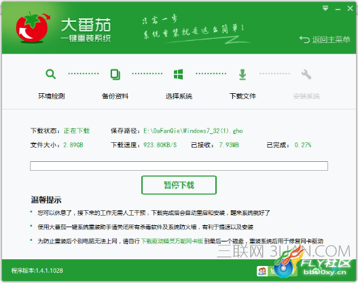The width and height of the screenshot is (358, 283).
Task: Click the return arrow icon beside 返回主菜单
Action: 304,39
